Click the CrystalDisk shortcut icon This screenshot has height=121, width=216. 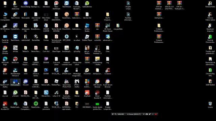pos(15,27)
